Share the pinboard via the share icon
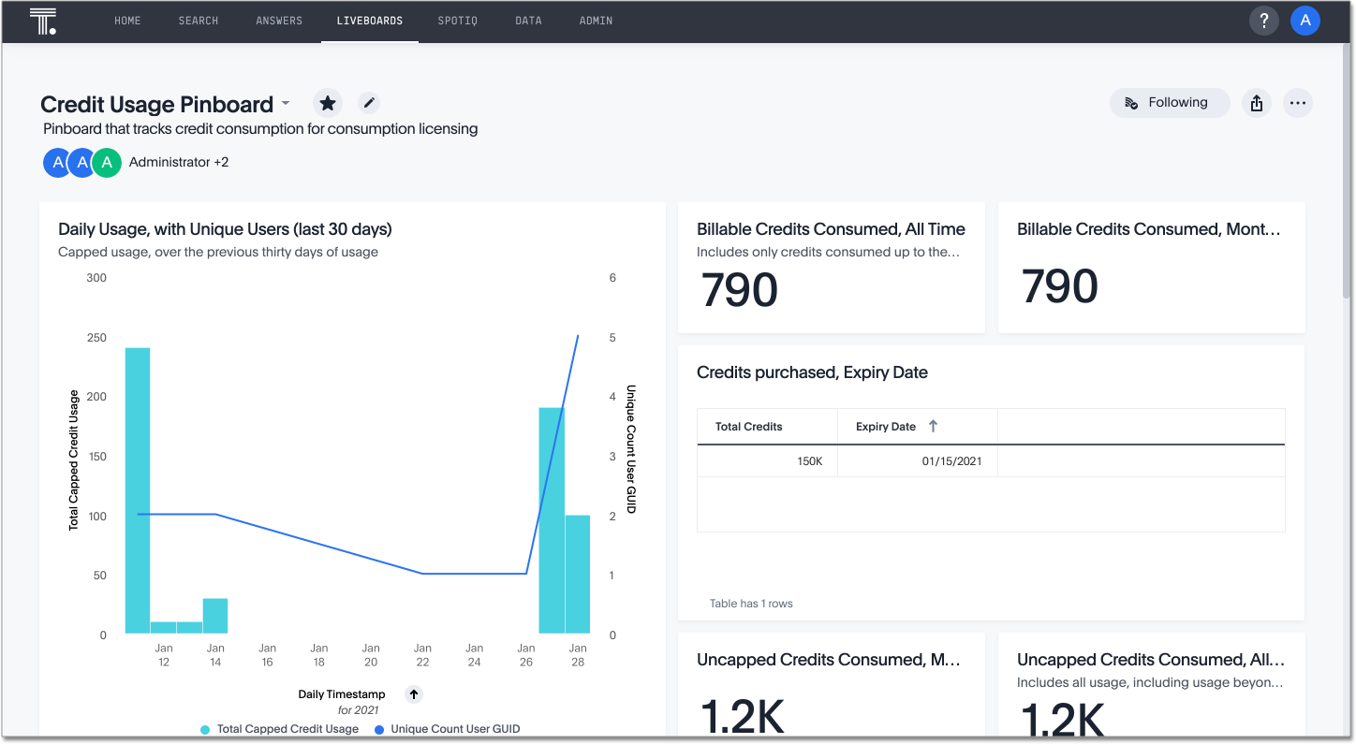The image size is (1356, 744). pyautogui.click(x=1256, y=103)
